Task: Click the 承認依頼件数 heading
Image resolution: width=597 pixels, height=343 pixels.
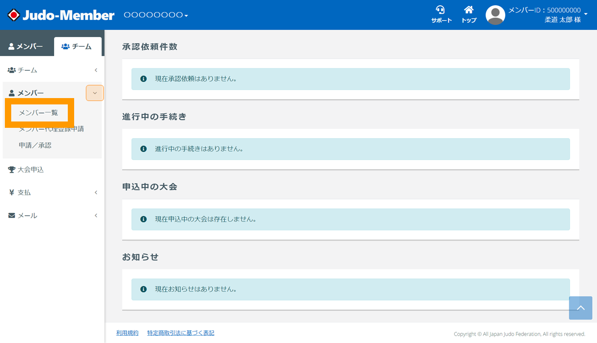Action: [x=150, y=47]
